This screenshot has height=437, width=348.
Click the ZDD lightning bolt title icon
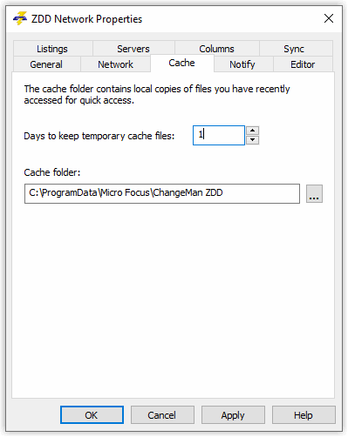20,18
